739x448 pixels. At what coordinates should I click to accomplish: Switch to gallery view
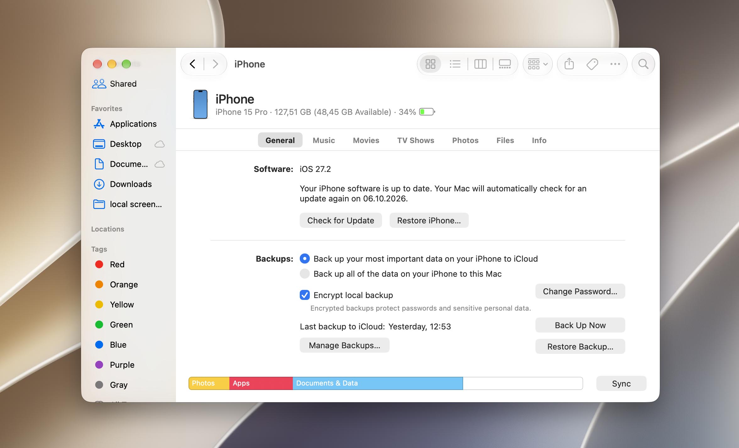click(x=505, y=64)
